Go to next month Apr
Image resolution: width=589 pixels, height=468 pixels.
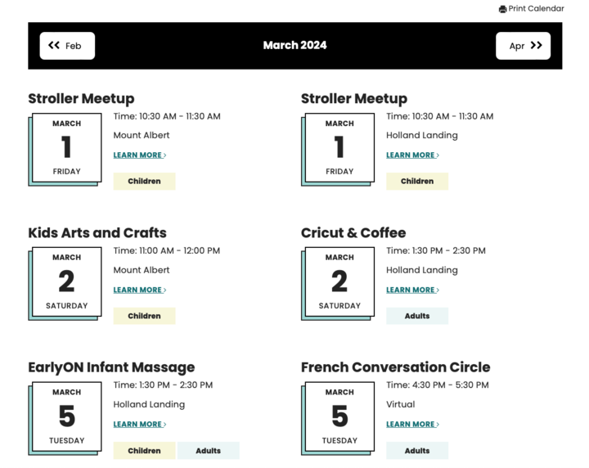(523, 46)
